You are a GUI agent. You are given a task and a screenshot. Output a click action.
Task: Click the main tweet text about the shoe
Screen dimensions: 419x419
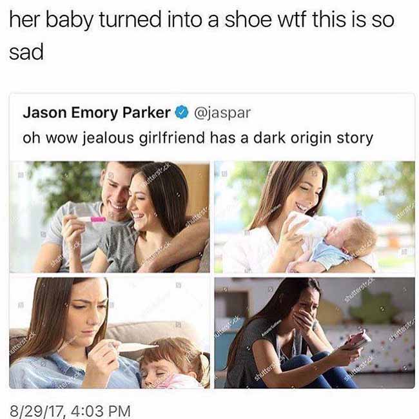[202, 35]
